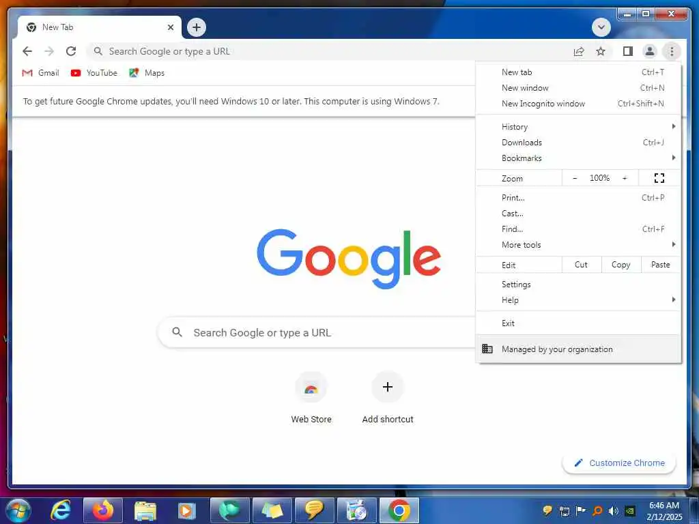Open File Explorer folder in taskbar

click(145, 510)
